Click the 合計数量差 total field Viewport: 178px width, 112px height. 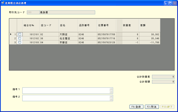click(163, 77)
